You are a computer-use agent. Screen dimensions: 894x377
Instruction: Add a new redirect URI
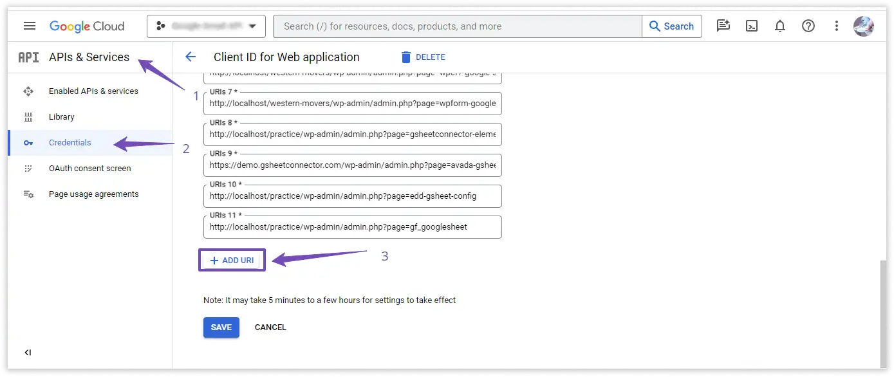[x=232, y=259]
